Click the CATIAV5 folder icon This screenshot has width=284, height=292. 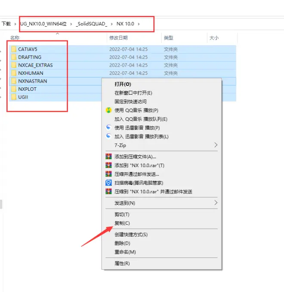[14, 49]
